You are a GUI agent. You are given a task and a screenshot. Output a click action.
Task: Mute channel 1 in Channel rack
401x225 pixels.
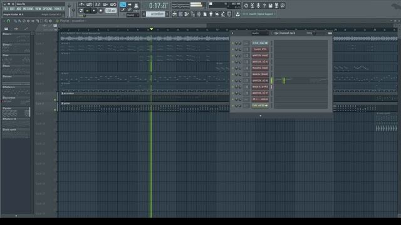click(232, 49)
